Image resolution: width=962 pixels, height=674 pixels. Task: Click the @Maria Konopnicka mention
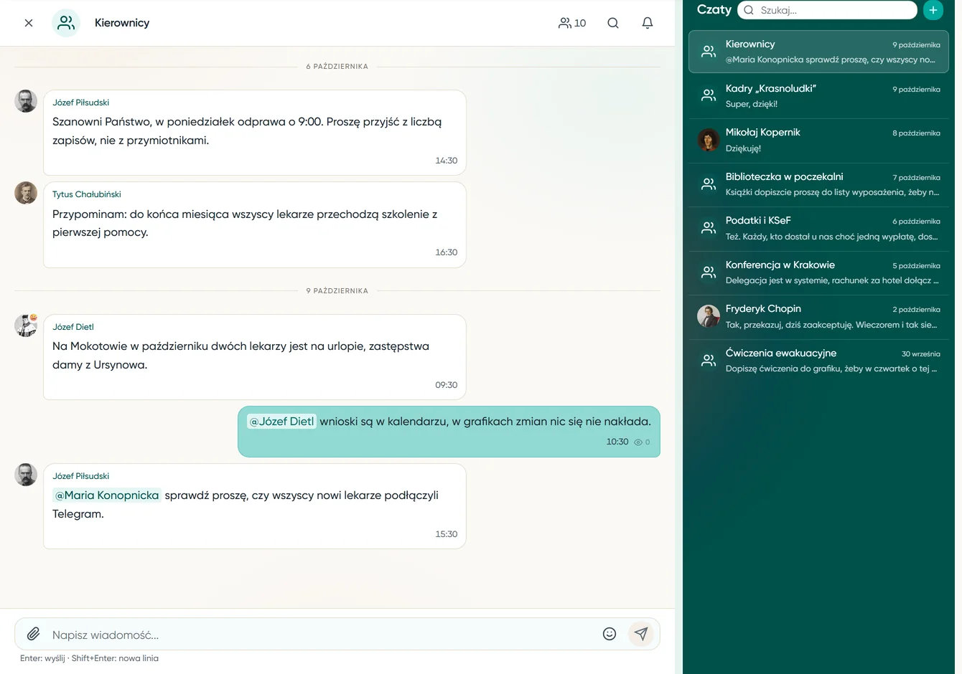click(107, 495)
